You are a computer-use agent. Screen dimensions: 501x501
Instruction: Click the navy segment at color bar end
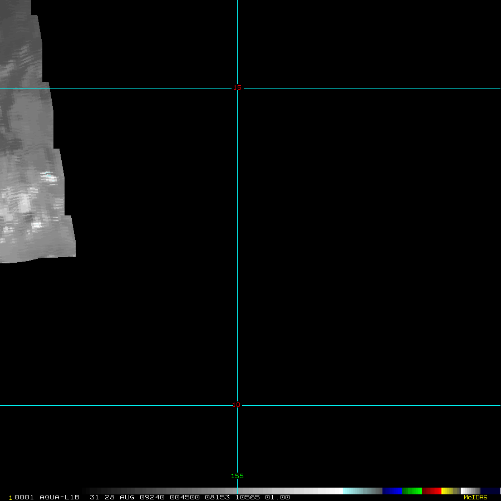click(490, 491)
